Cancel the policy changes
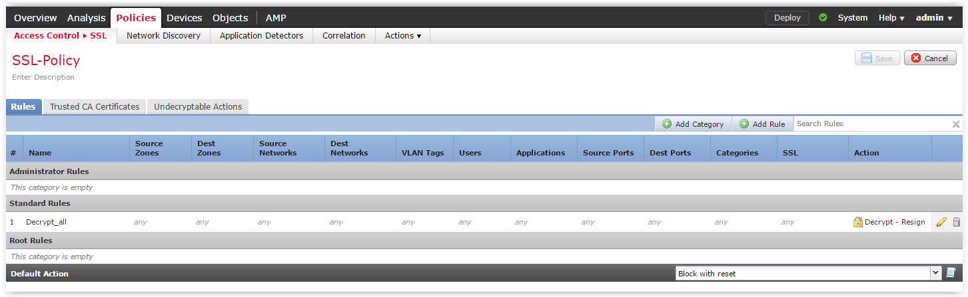Viewport: 968px width, 297px height. [930, 58]
